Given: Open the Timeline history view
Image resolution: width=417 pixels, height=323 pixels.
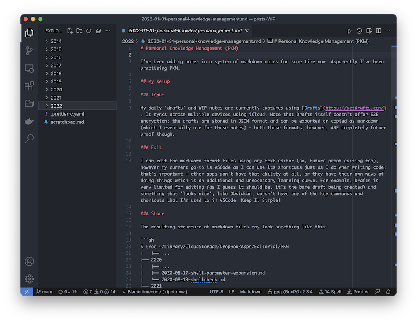Looking at the screenshot, I should [x=359, y=30].
